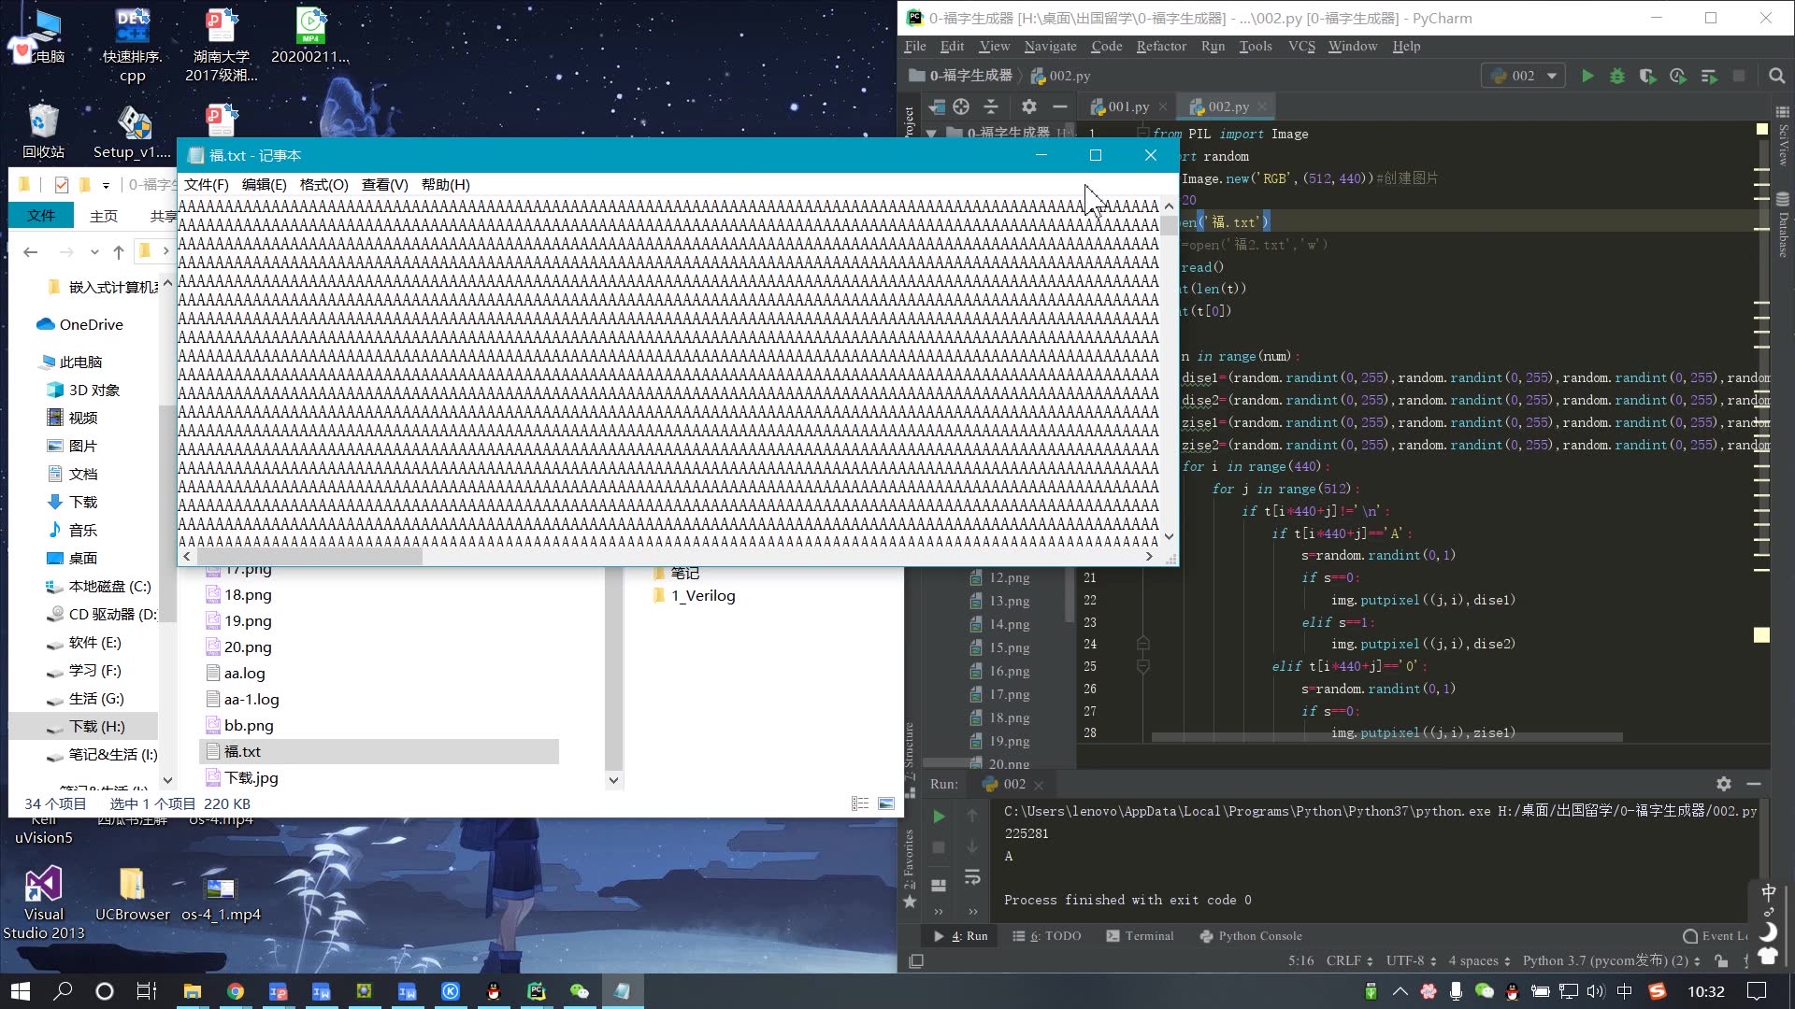
Task: Open the Refactor menu in PyCharm
Action: [1161, 46]
